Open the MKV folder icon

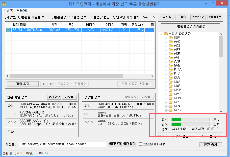coord(170,90)
